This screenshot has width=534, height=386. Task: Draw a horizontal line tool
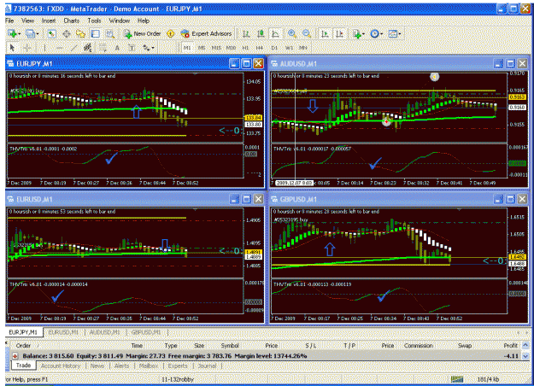[x=59, y=48]
